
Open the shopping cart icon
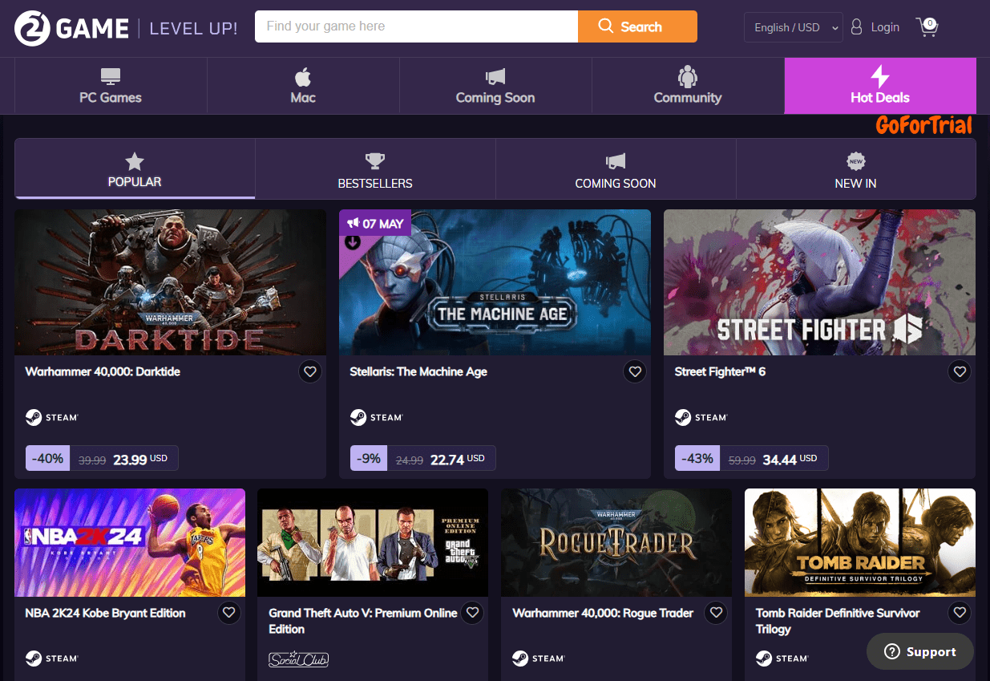[927, 27]
